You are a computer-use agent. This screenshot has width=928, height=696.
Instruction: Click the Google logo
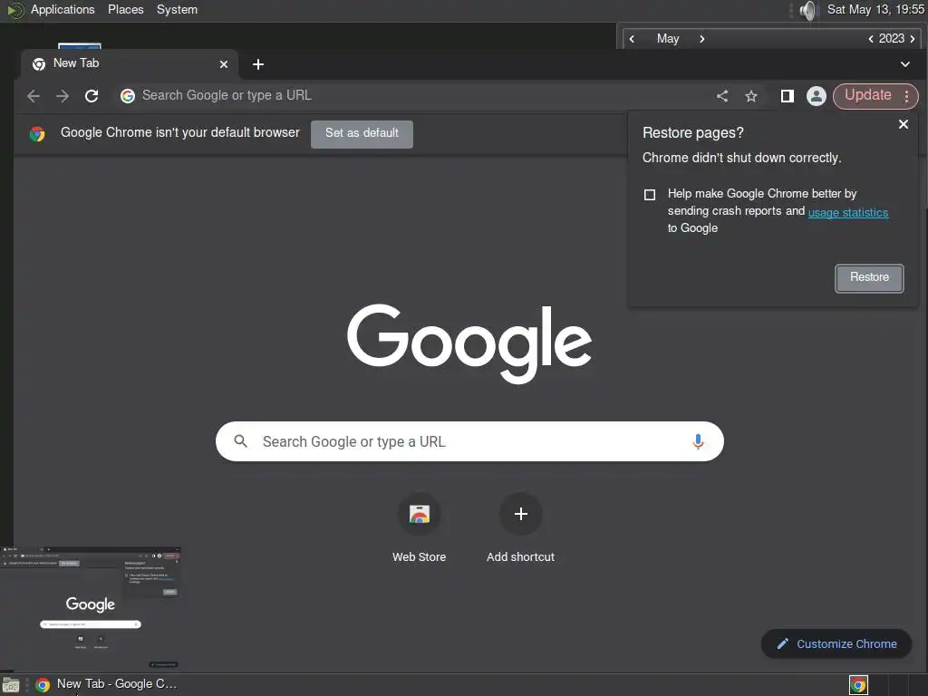click(469, 343)
